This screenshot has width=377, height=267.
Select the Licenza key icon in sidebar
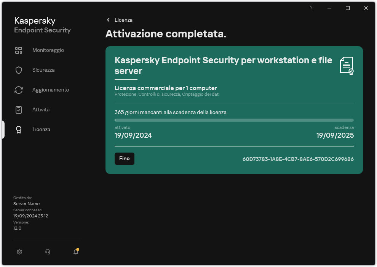tap(19, 129)
